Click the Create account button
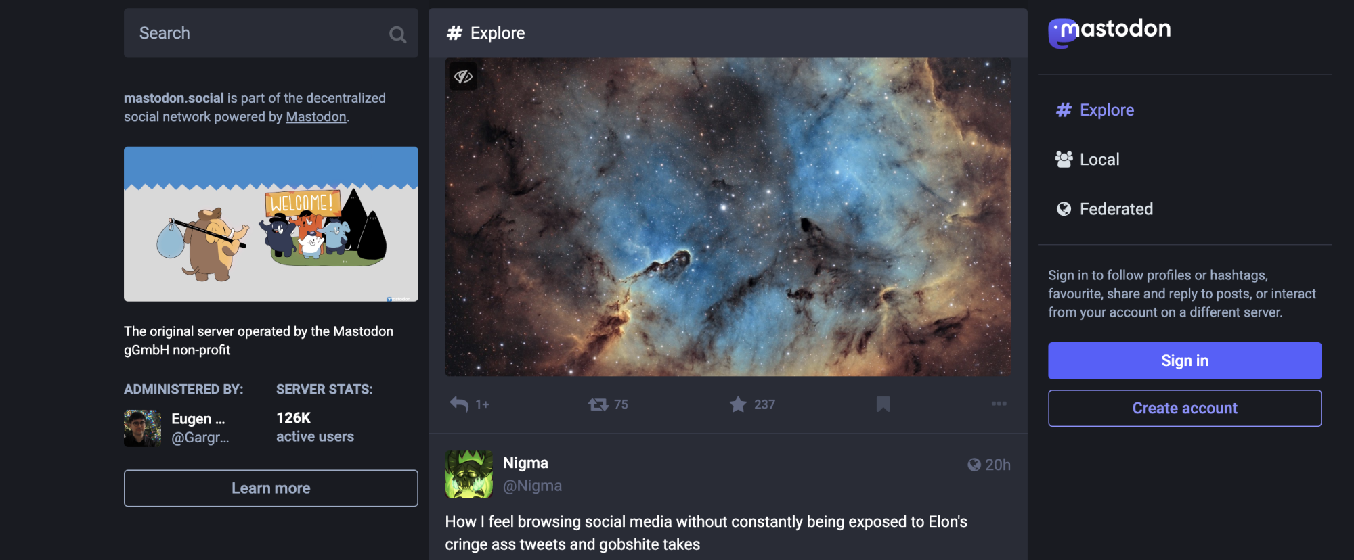Viewport: 1354px width, 560px height. [1184, 409]
